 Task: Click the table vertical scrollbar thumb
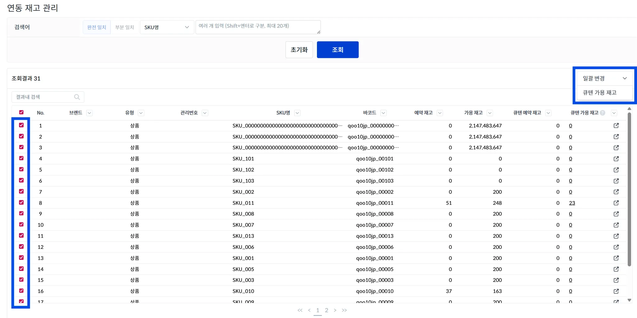coord(629,189)
